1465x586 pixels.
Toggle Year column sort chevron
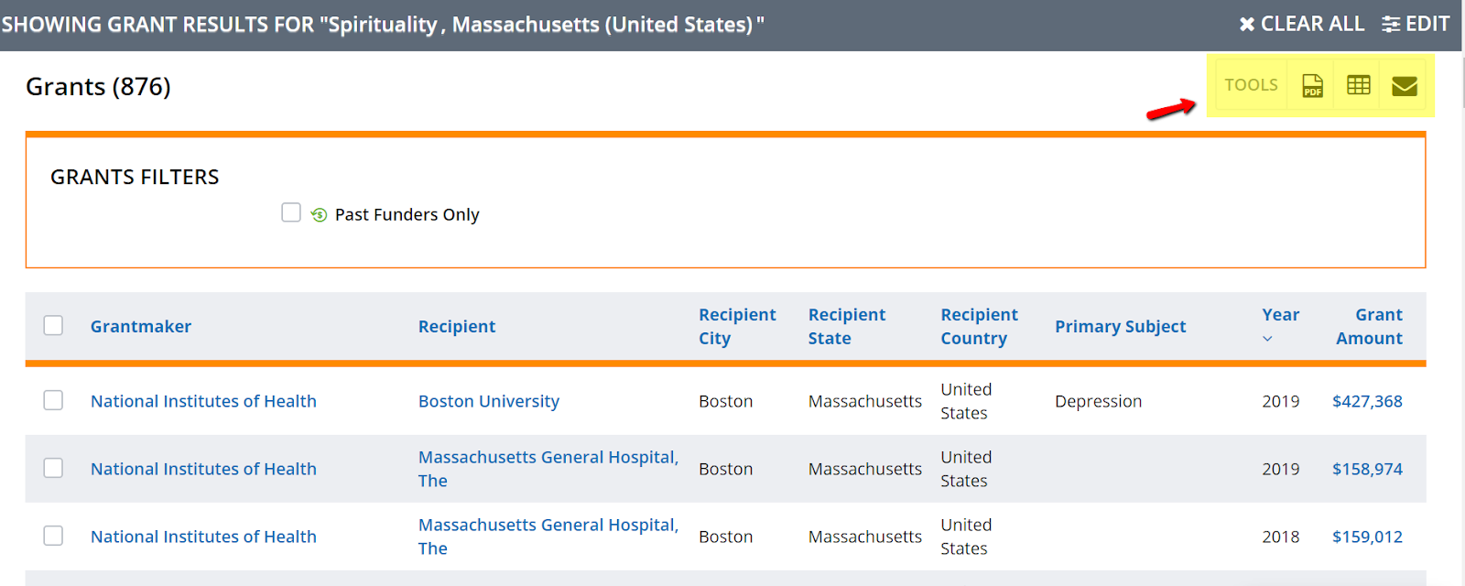1267,339
